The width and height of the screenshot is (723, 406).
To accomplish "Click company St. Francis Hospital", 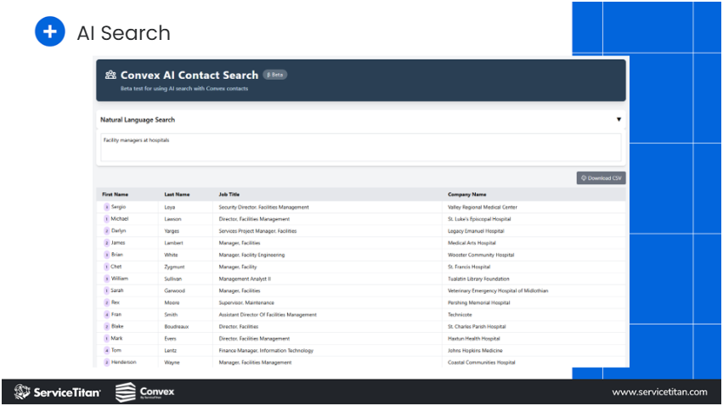I will (469, 268).
